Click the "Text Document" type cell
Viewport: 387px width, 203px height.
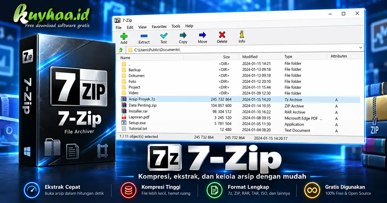(297, 130)
